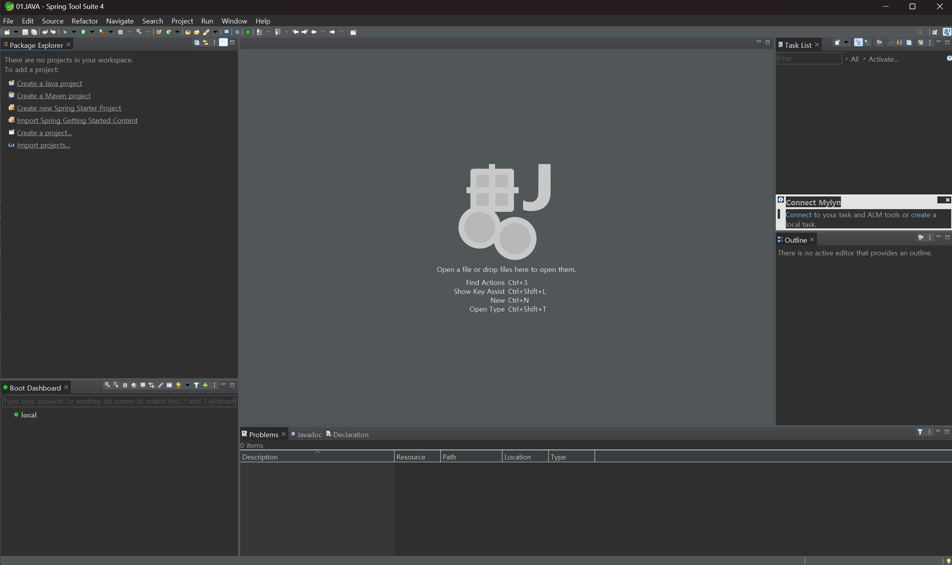Toggle Scheduled view in Task List
952x565 pixels.
pos(867,43)
